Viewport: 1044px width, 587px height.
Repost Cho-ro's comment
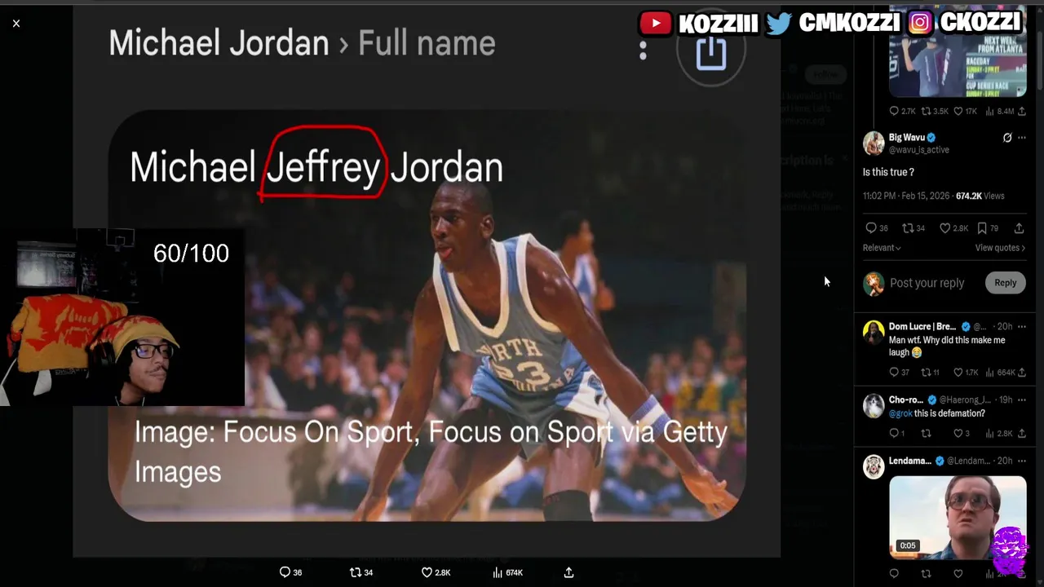[926, 434]
